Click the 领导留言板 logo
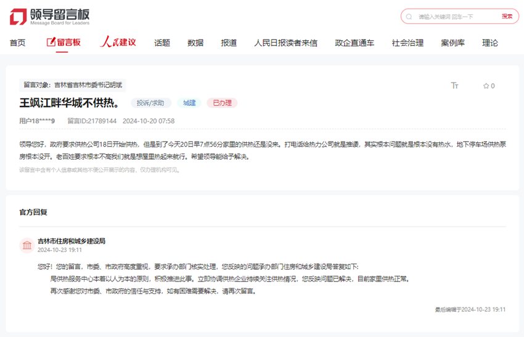This screenshot has width=524, height=337. click(49, 17)
